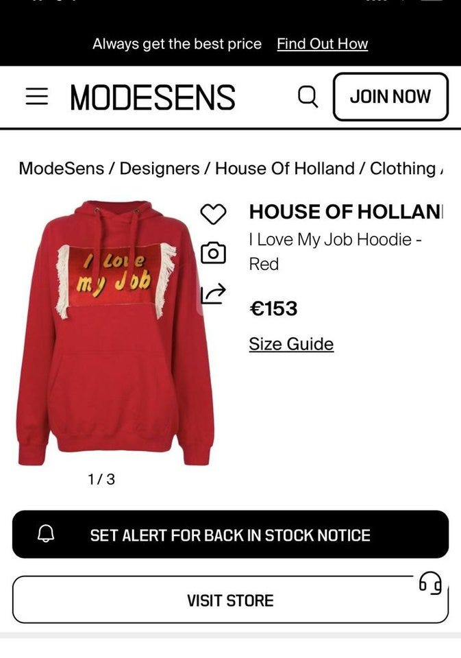This screenshot has width=461, height=658.
Task: Click the Visit Store button
Action: (x=230, y=600)
